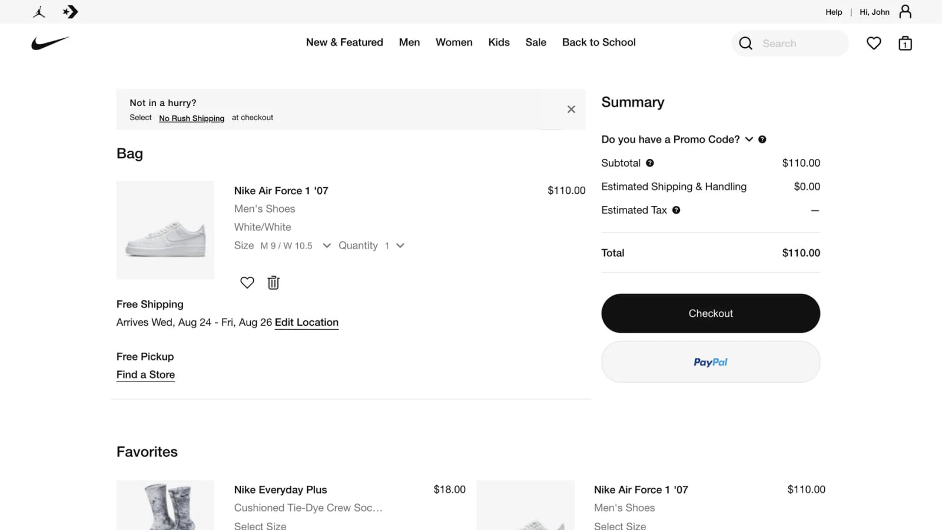Screen dimensions: 942x530
Task: Open the favorites heart in the header
Action: (874, 43)
